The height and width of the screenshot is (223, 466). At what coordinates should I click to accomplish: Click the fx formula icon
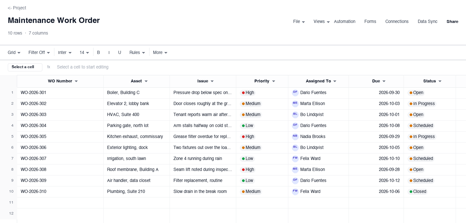click(49, 67)
